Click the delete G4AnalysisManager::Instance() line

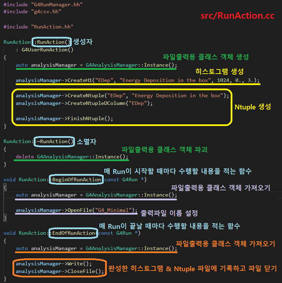pyautogui.click(x=72, y=157)
